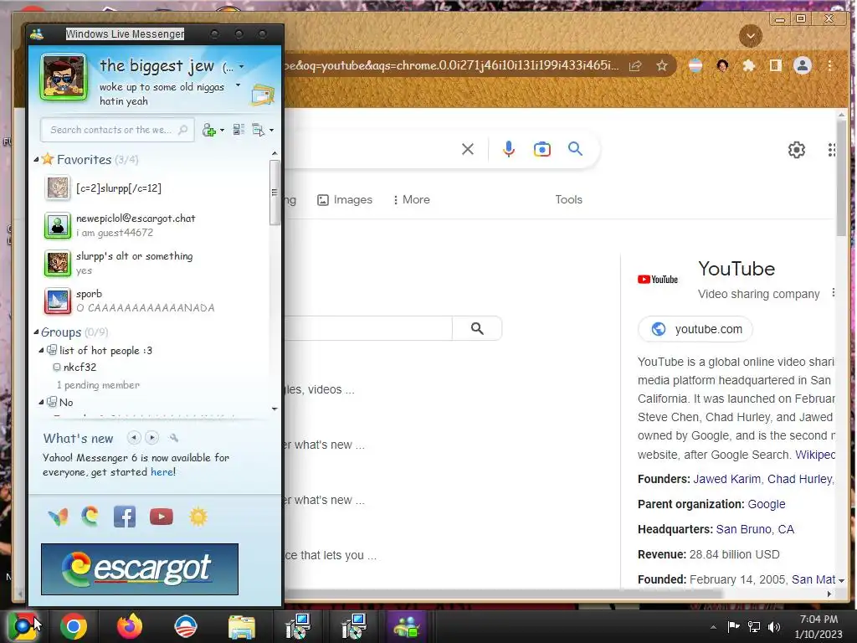Click Chrome page's vertical scrollbar

point(842,177)
